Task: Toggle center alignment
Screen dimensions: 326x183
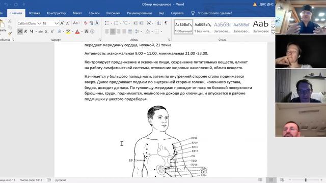Action: 113,32
